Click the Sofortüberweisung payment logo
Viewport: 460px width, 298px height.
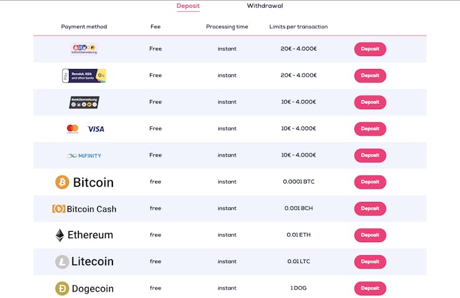[84, 49]
